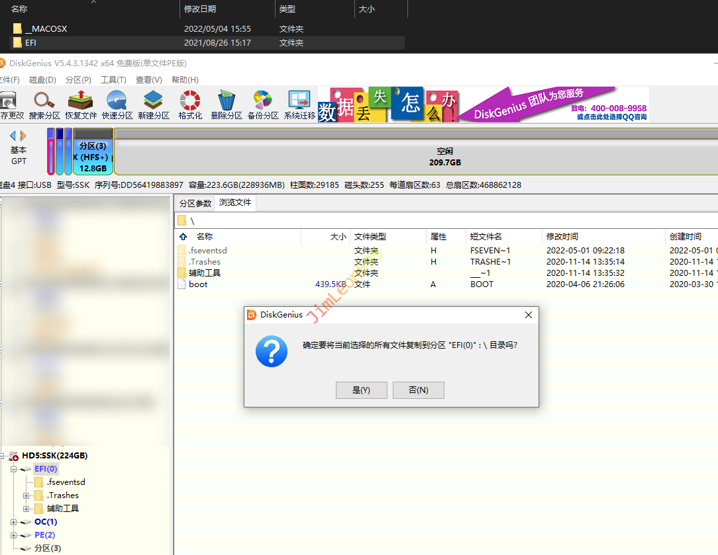Expand the PE(2) partition tree node
Viewport: 718px width, 555px height.
pyautogui.click(x=15, y=535)
